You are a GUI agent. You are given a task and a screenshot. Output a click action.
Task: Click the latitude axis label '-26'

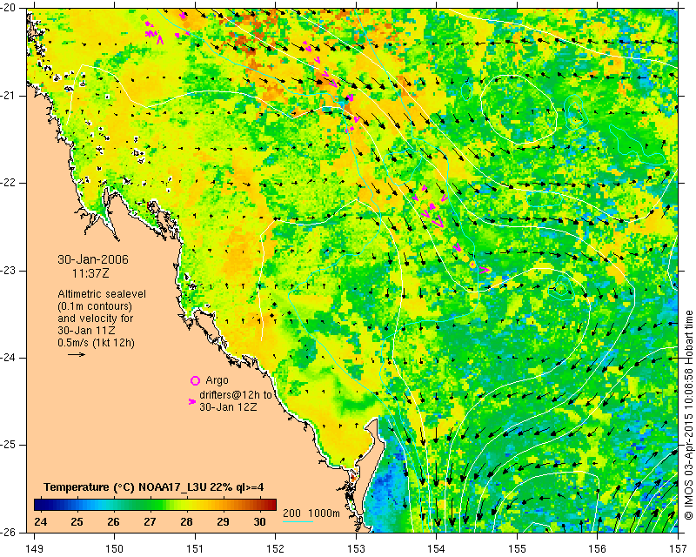pos(7,532)
